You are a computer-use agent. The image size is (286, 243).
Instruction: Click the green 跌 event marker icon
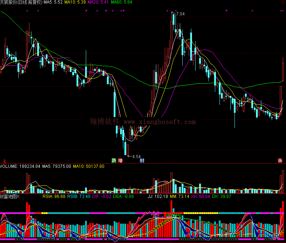point(114,160)
